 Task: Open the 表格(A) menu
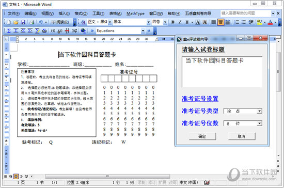(115, 13)
